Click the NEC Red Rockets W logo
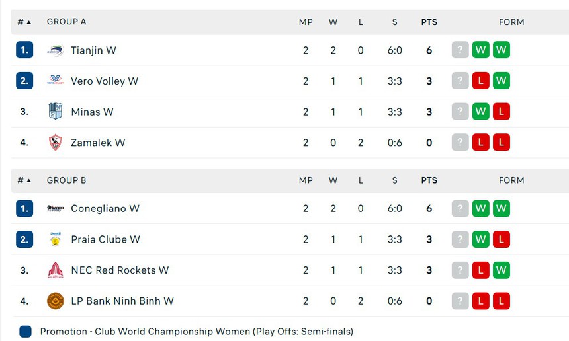This screenshot has width=569, height=341. point(56,270)
